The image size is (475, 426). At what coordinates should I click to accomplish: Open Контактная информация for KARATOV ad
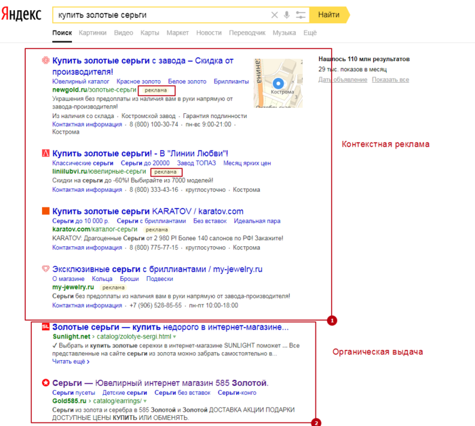(x=87, y=248)
